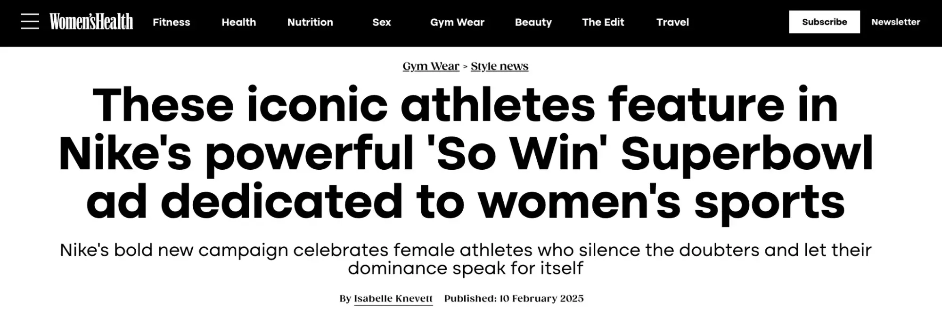Open The Edit from top navigation

coord(603,22)
